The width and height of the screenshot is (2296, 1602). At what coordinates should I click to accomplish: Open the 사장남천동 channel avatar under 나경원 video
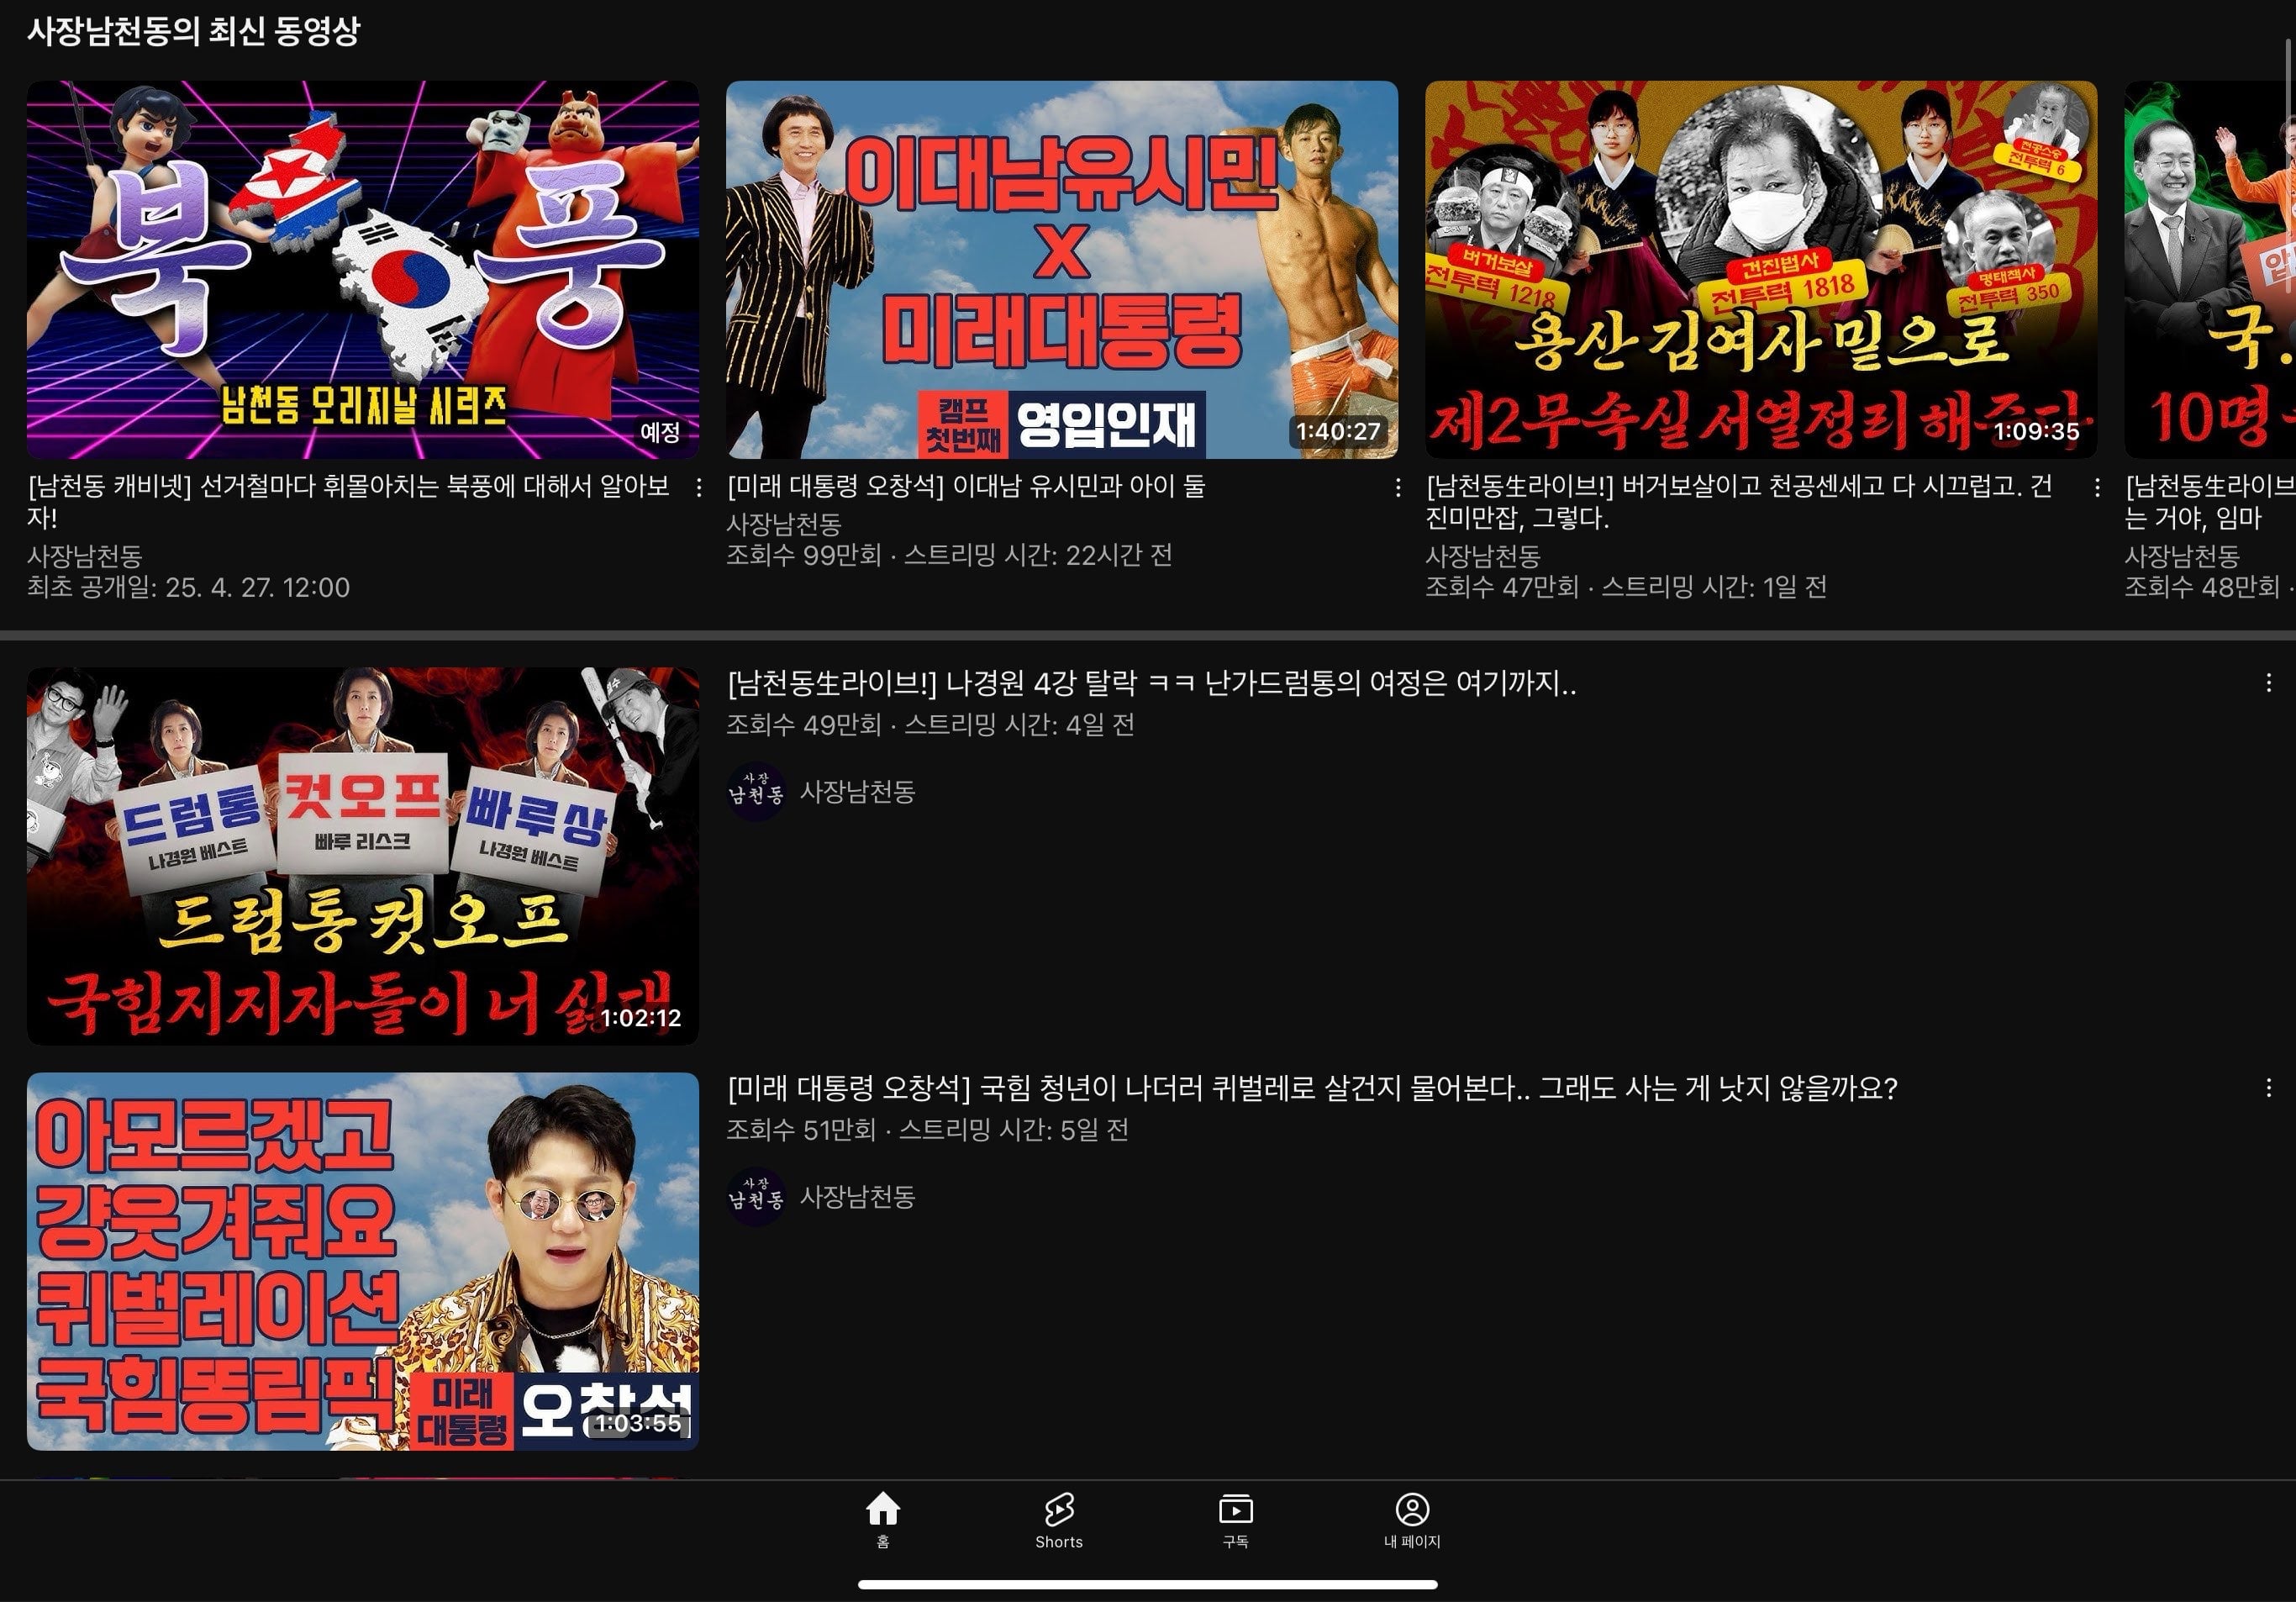[755, 792]
